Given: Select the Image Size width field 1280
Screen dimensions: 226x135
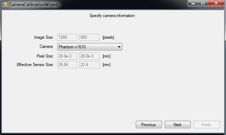Looking at the screenshot, I should pos(67,37).
